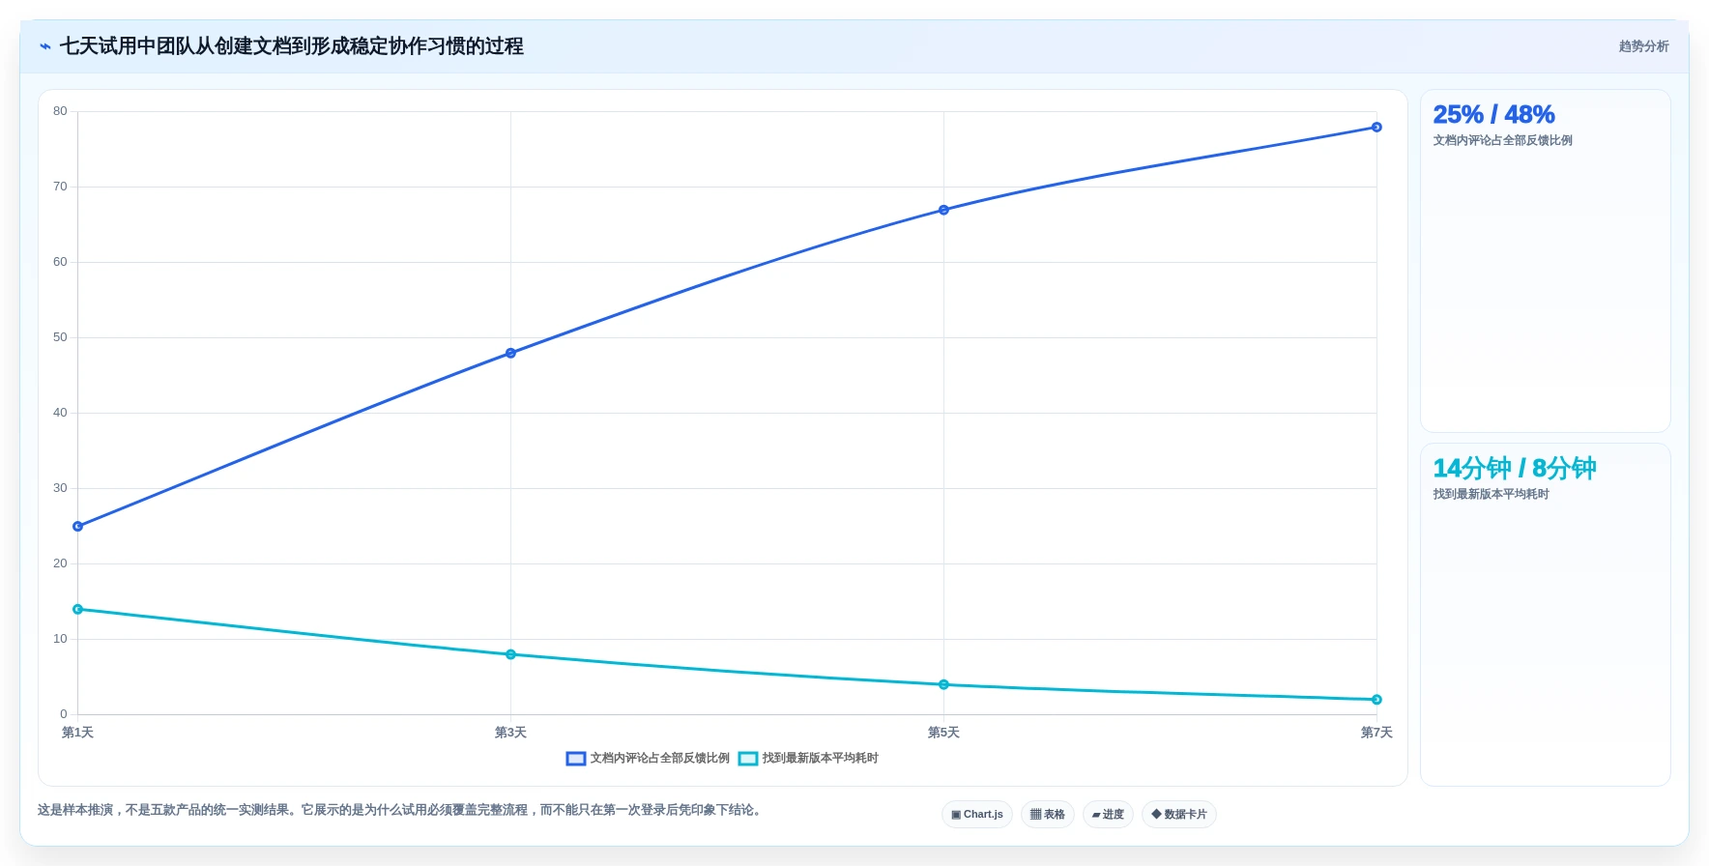Viewport: 1709px width, 866px height.
Task: Click the footnote starting 这是样本推演
Action: 401,810
